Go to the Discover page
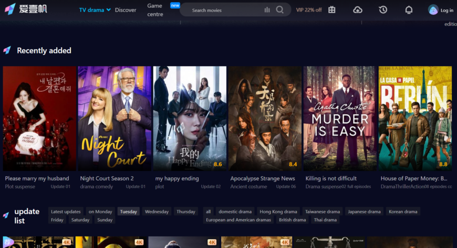 pos(126,10)
